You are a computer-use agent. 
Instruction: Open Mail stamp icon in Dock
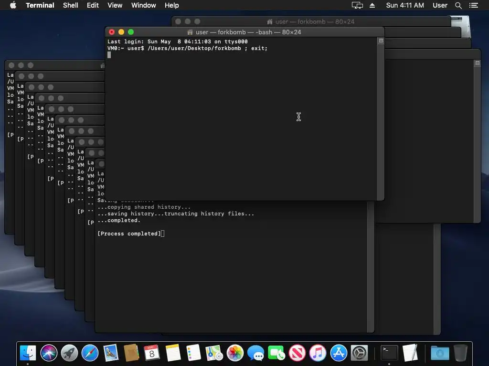(x=111, y=353)
